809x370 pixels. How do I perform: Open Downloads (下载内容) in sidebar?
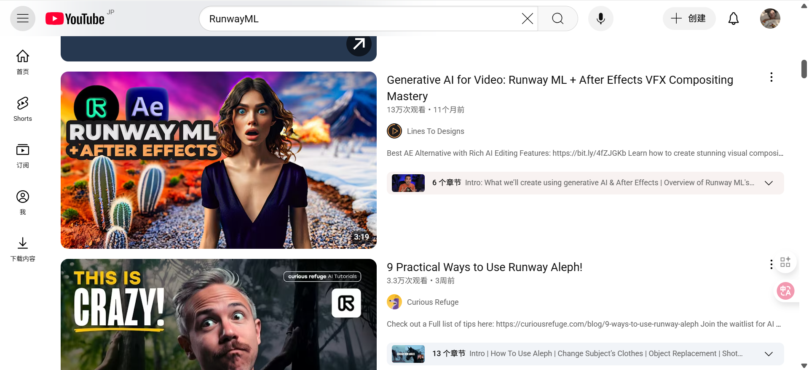[x=23, y=249]
